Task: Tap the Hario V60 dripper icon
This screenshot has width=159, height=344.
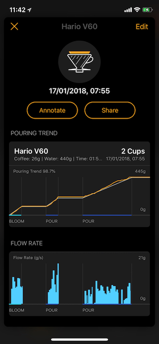Action: pyautogui.click(x=80, y=62)
